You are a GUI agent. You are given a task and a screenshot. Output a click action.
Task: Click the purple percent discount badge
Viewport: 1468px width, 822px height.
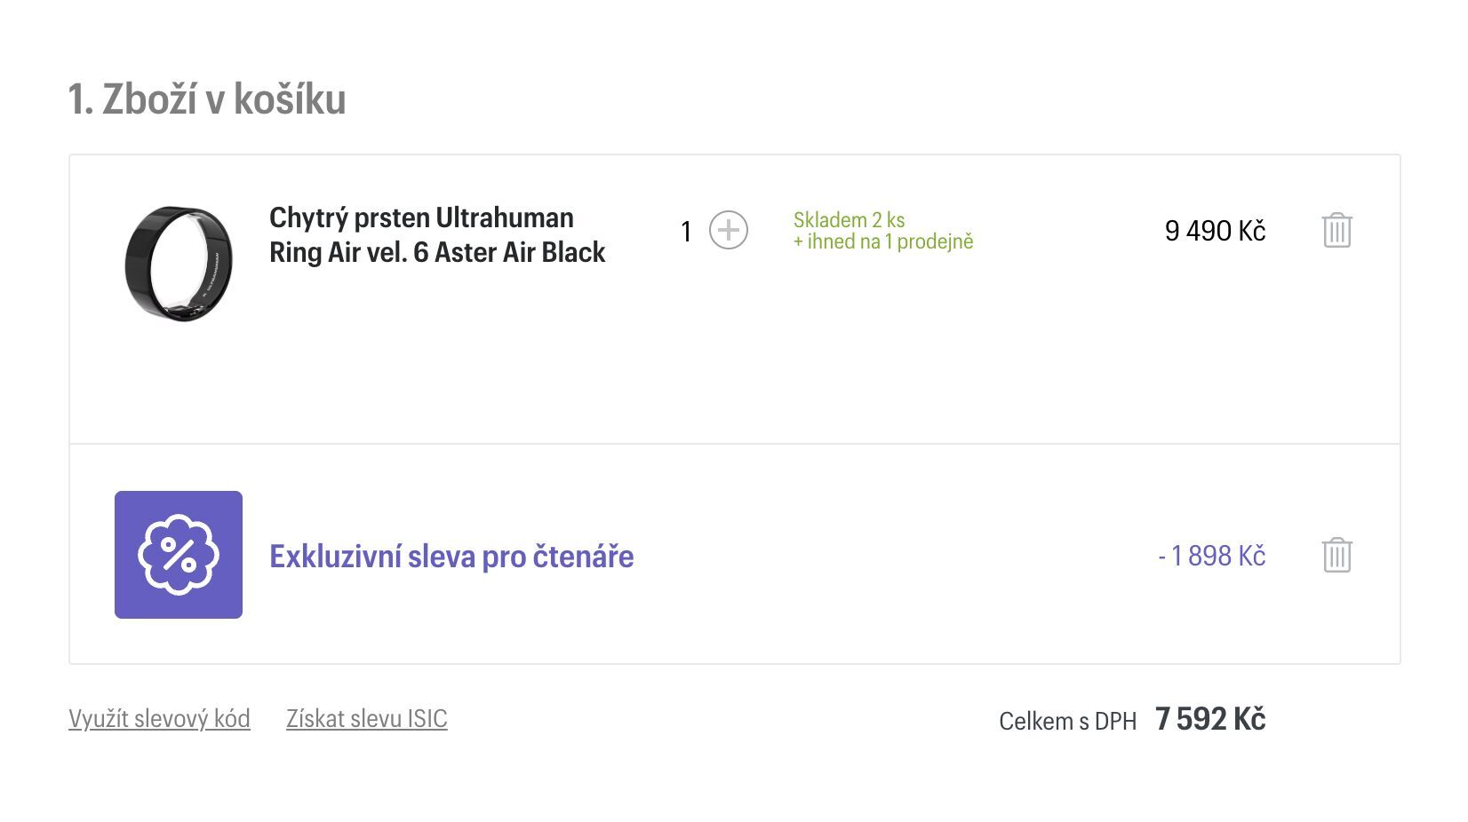click(x=178, y=555)
